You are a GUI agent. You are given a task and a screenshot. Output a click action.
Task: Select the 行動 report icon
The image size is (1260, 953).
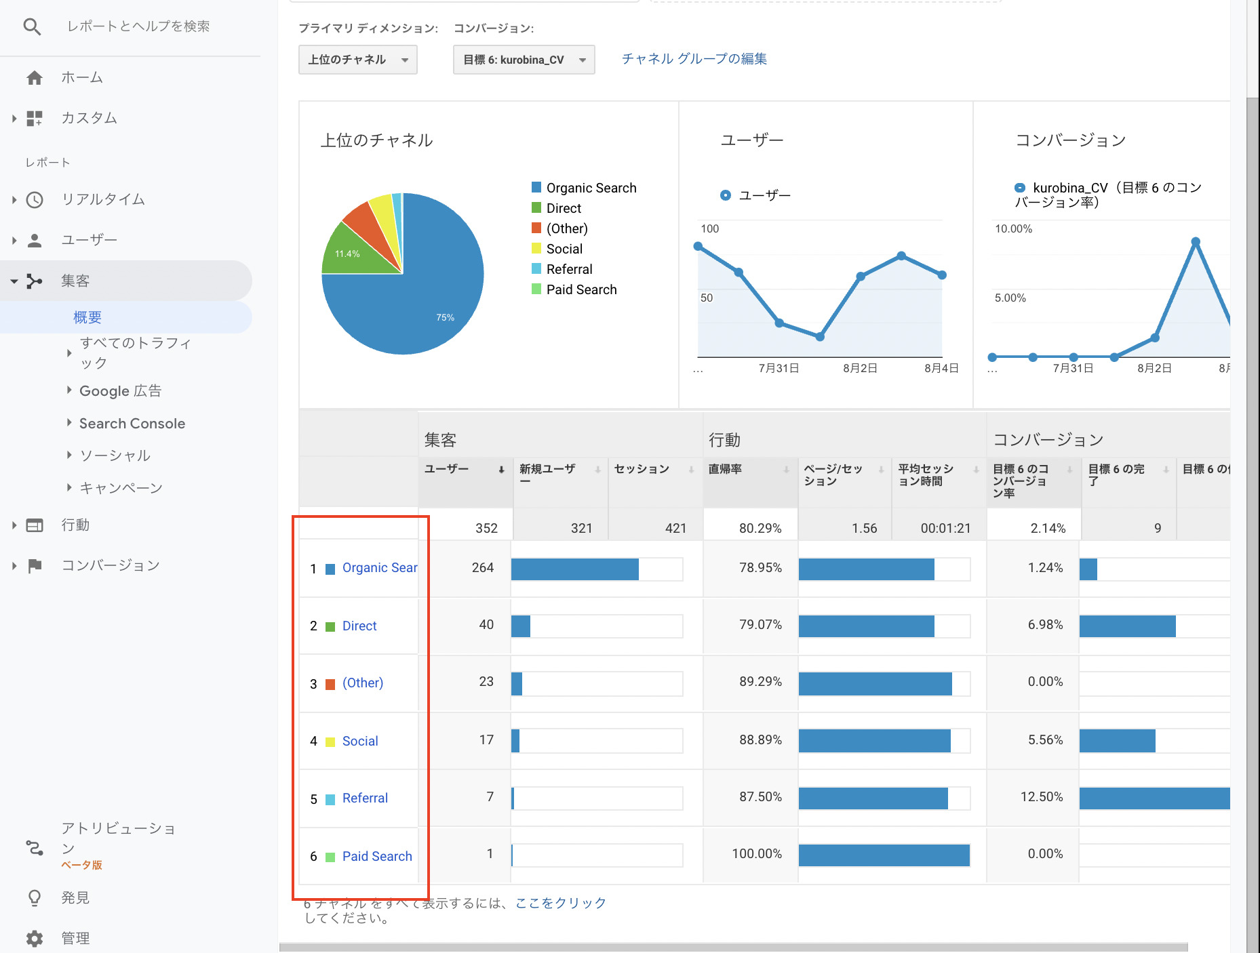click(34, 525)
